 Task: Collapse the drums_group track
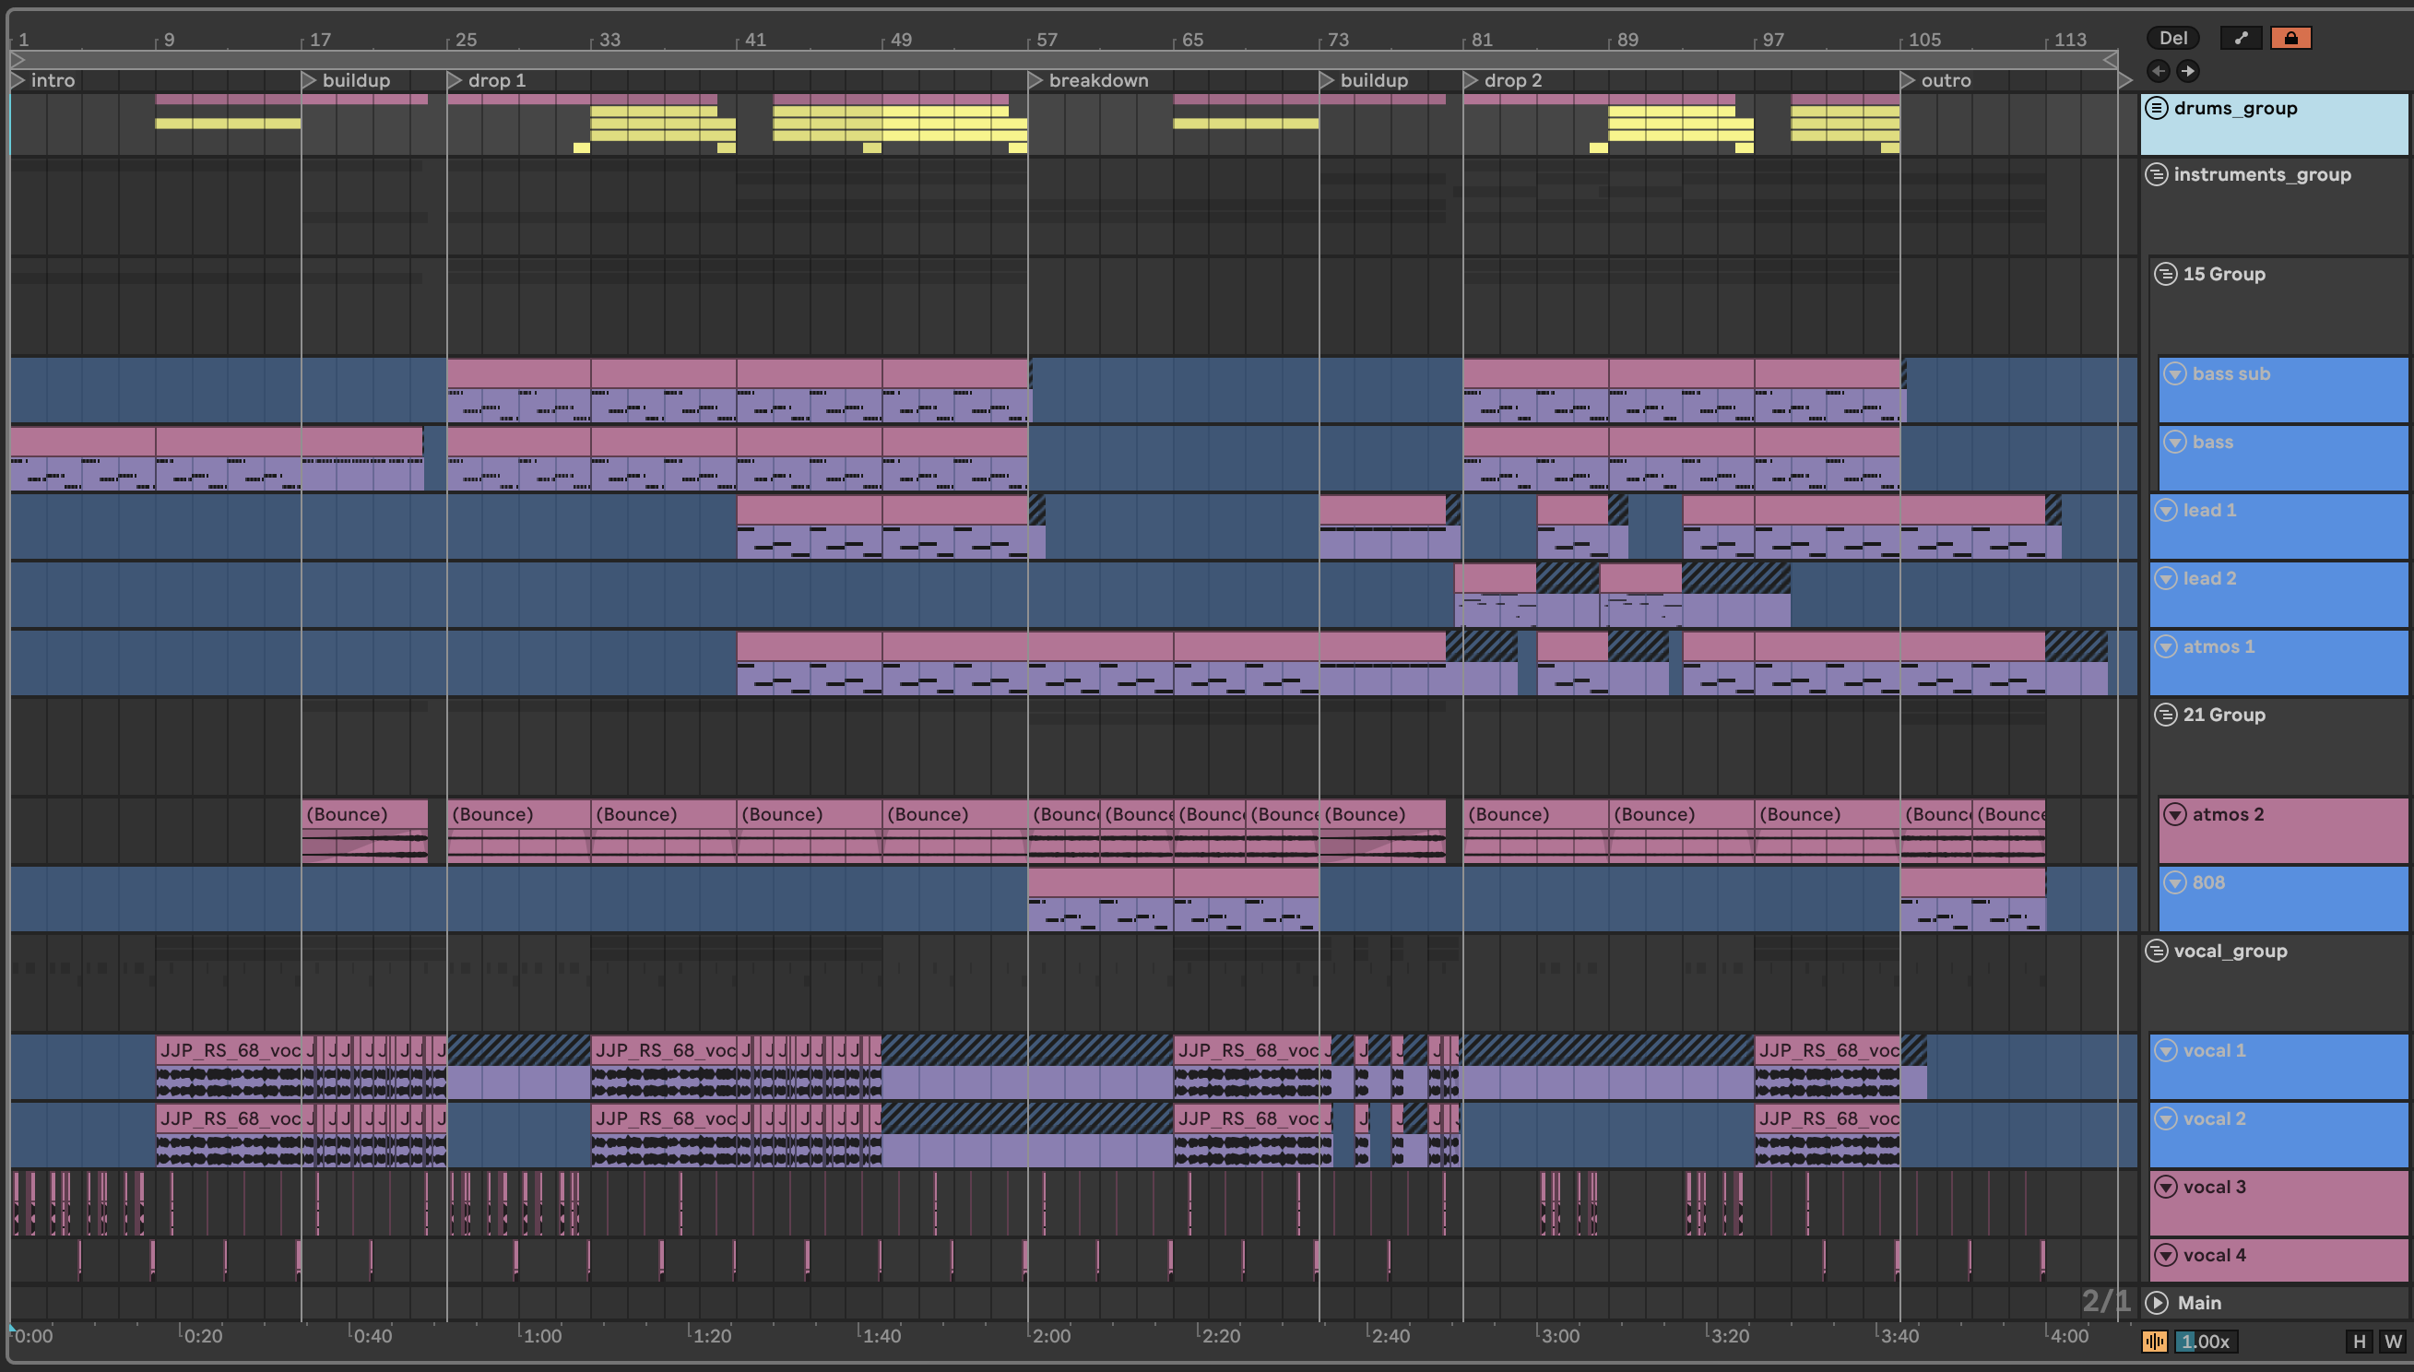pos(2156,109)
